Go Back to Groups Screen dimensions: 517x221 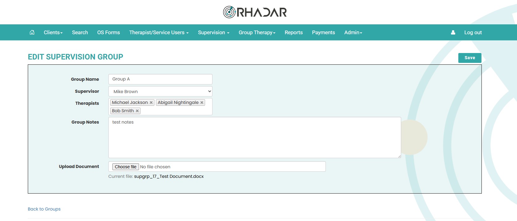[44, 209]
